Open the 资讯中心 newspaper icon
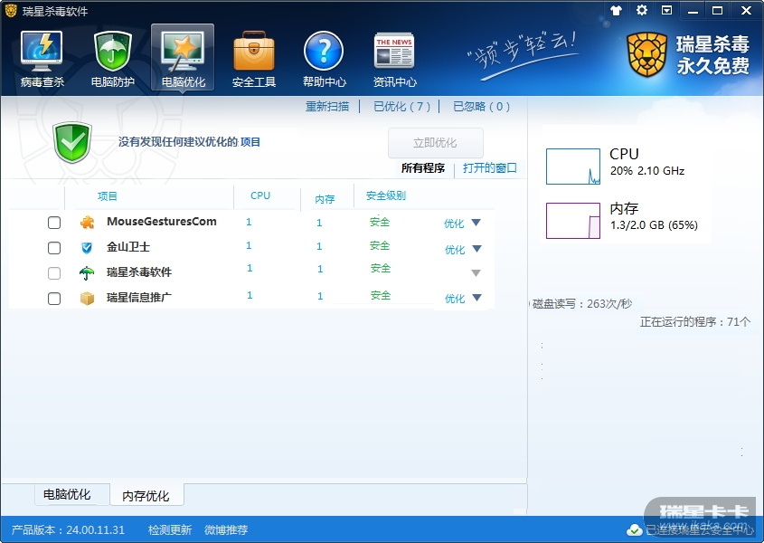Screen dimensions: 764x543 394,51
